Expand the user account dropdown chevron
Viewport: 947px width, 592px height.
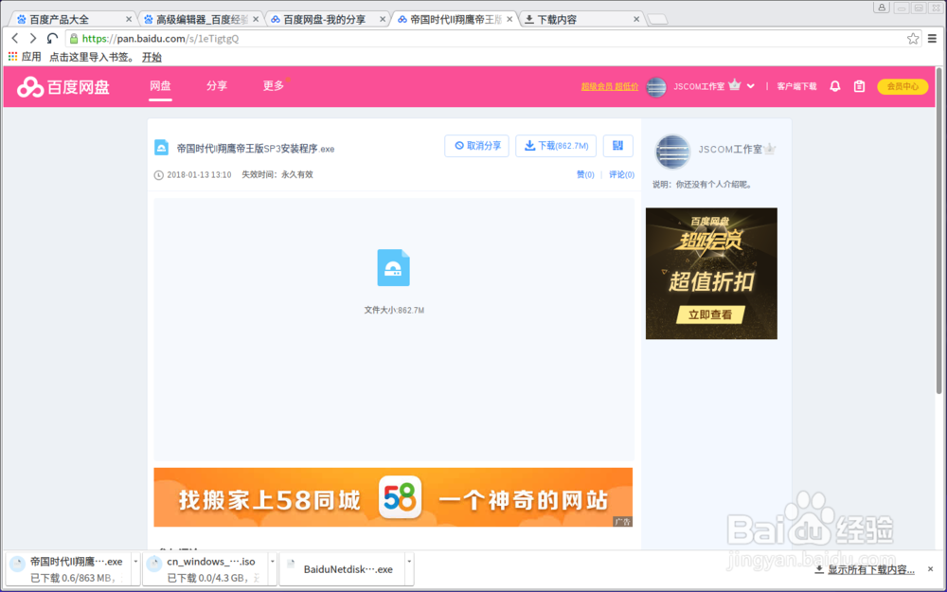coord(751,86)
